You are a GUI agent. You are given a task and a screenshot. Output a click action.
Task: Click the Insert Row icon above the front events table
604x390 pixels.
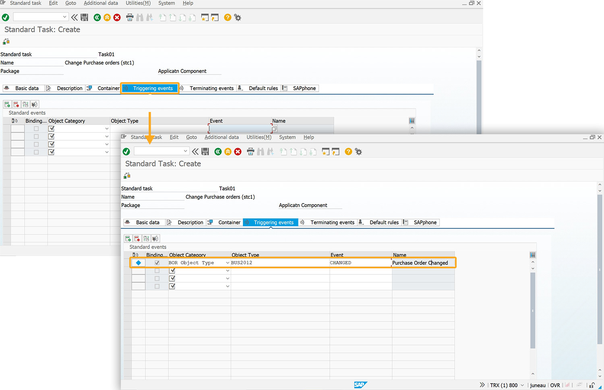pyautogui.click(x=128, y=239)
